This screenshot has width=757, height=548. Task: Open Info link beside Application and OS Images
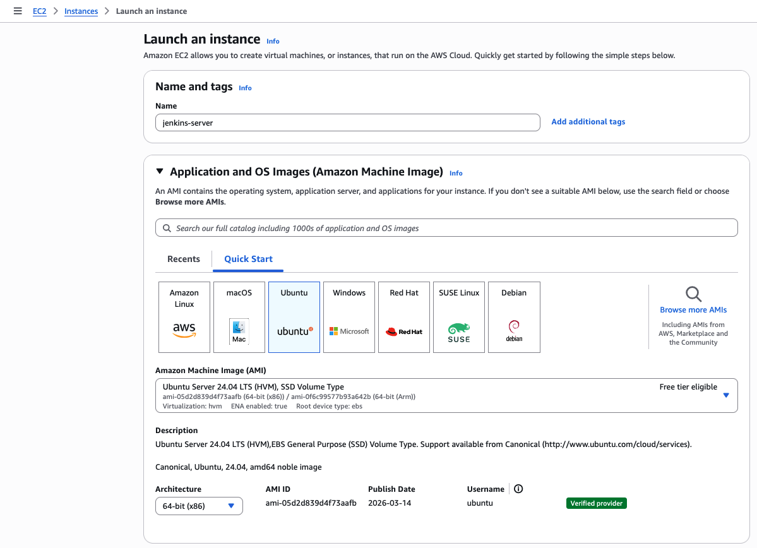click(456, 174)
